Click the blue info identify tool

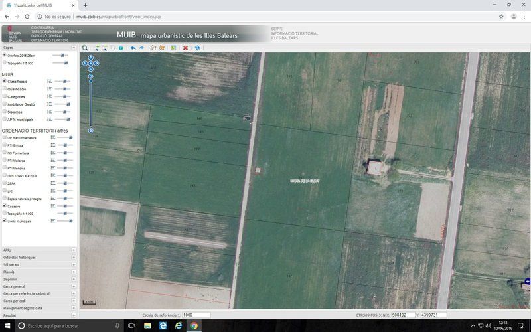pos(121,48)
